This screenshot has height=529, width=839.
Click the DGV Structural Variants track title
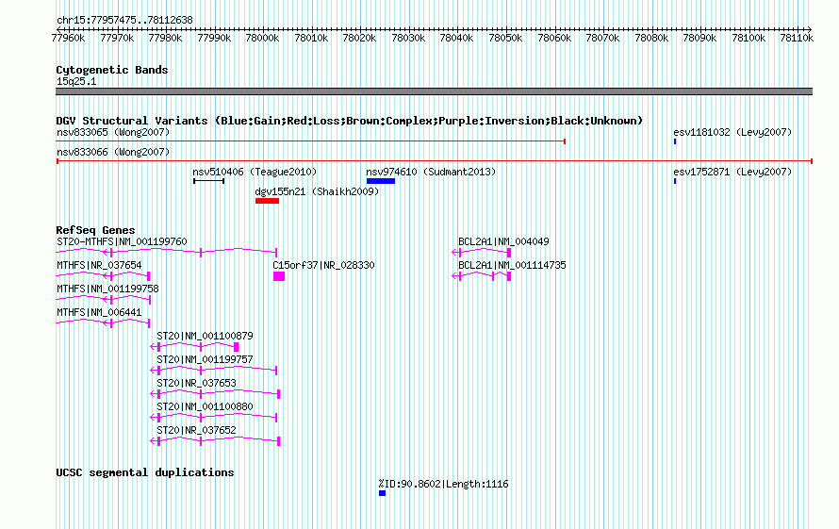pyautogui.click(x=350, y=121)
